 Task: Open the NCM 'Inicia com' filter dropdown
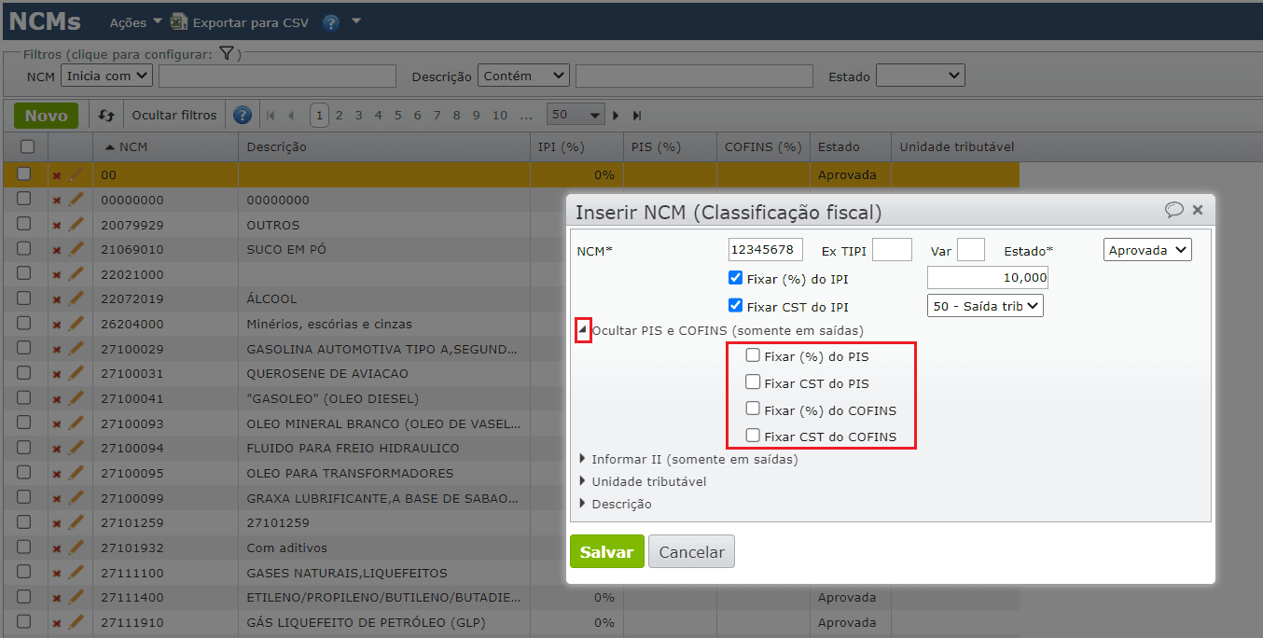[x=106, y=76]
